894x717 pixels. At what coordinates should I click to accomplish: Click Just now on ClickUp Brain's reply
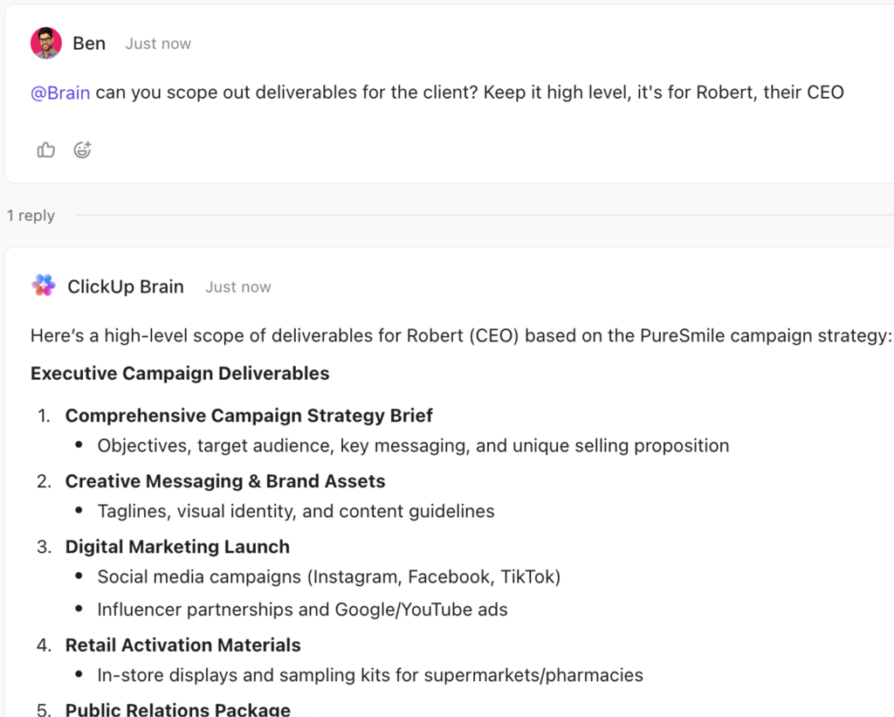tap(237, 286)
